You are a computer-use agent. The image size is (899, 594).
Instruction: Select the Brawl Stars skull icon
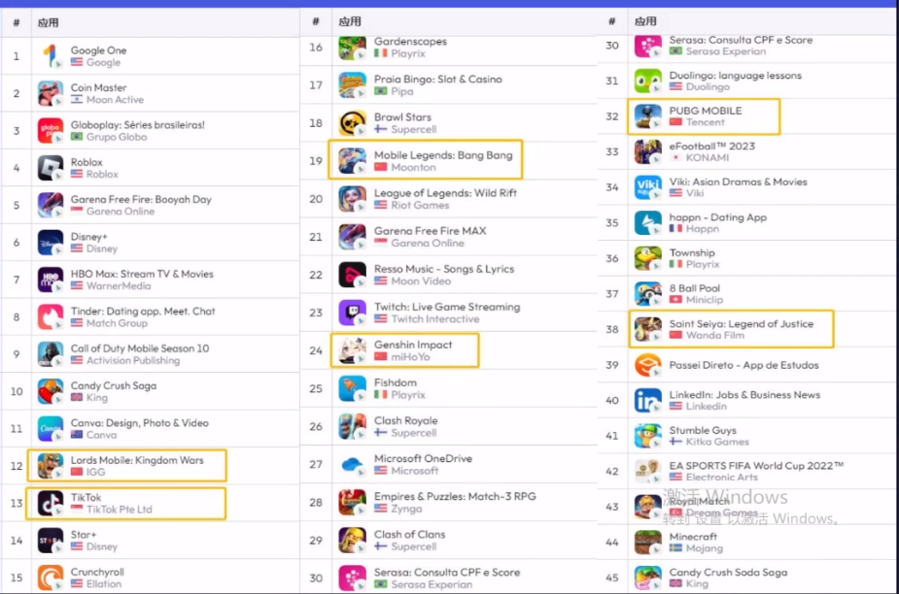(x=352, y=123)
